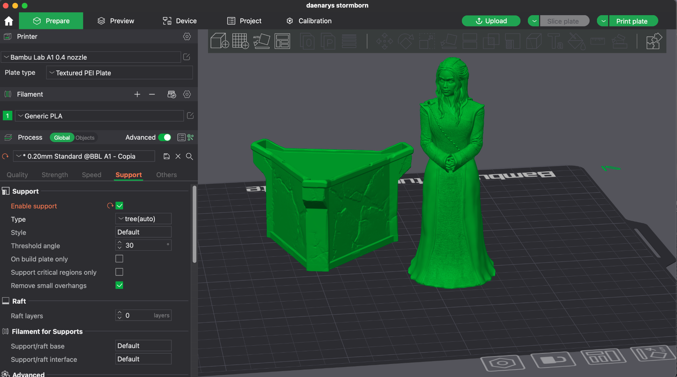Open the support Type dropdown tree(auto)
This screenshot has height=377, width=677.
tap(144, 219)
